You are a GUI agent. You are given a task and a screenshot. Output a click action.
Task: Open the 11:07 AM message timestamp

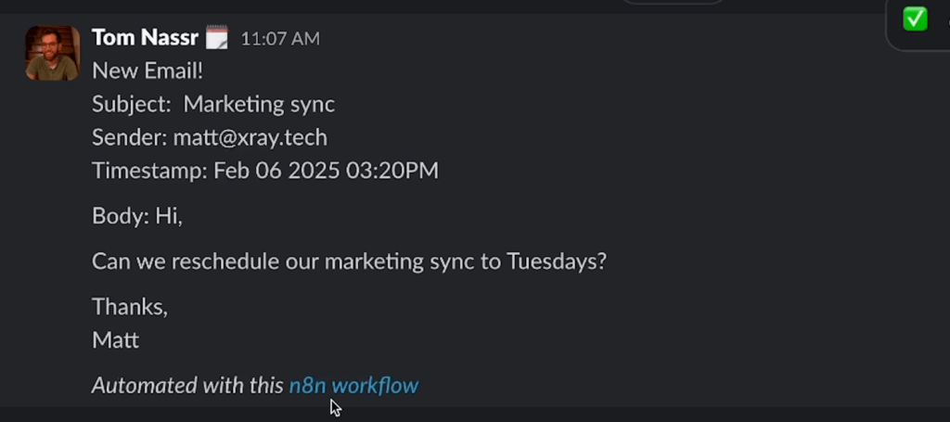279,39
